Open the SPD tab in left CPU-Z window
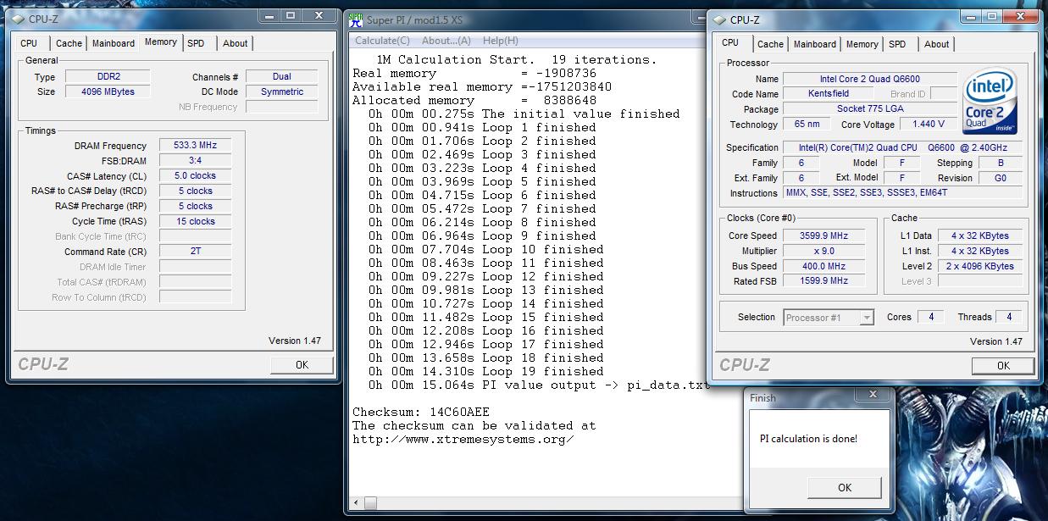 196,43
